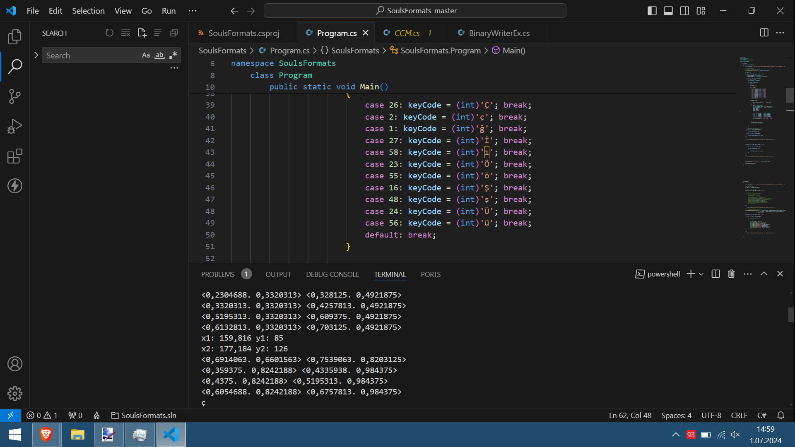Open the OUTPUT panel tab
The height and width of the screenshot is (447, 795).
coord(278,274)
